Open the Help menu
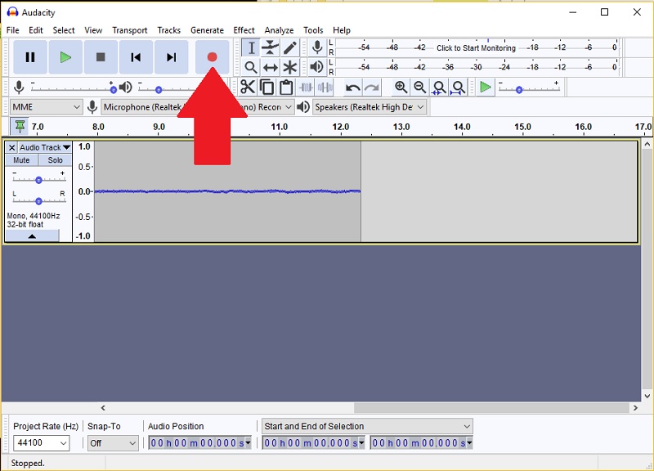654x471 pixels. click(342, 30)
